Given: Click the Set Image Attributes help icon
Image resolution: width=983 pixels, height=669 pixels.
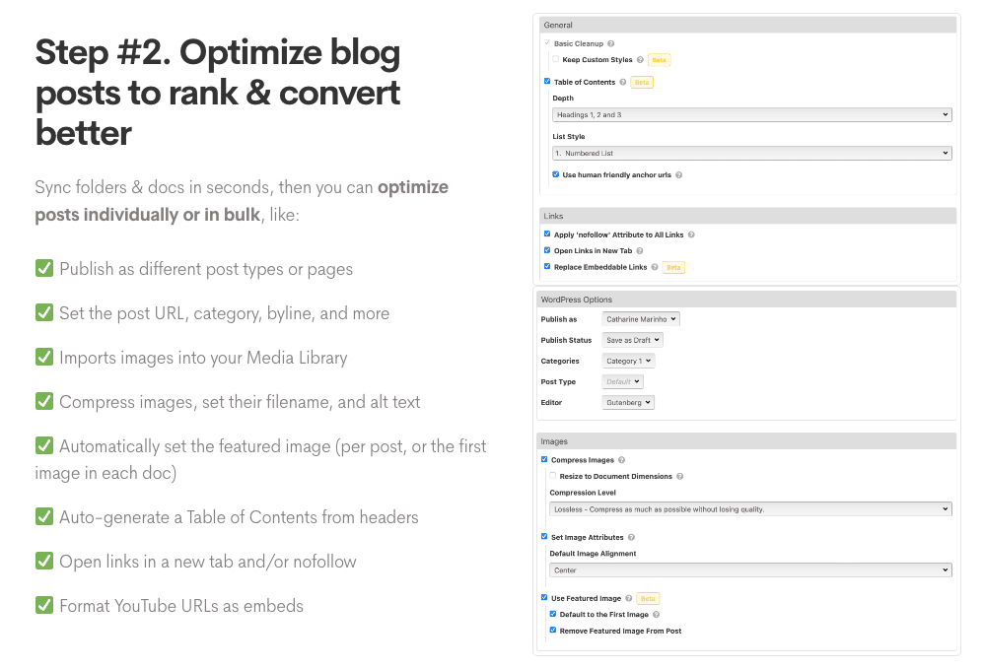Looking at the screenshot, I should click(x=631, y=538).
